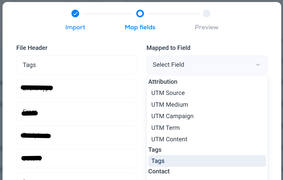The width and height of the screenshot is (283, 180).
Task: Pick UTM Medium option
Action: [169, 105]
